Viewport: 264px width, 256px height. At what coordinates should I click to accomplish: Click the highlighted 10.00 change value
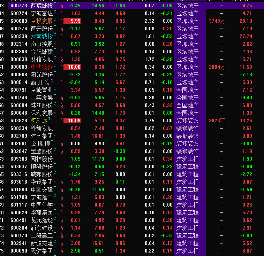73,67
